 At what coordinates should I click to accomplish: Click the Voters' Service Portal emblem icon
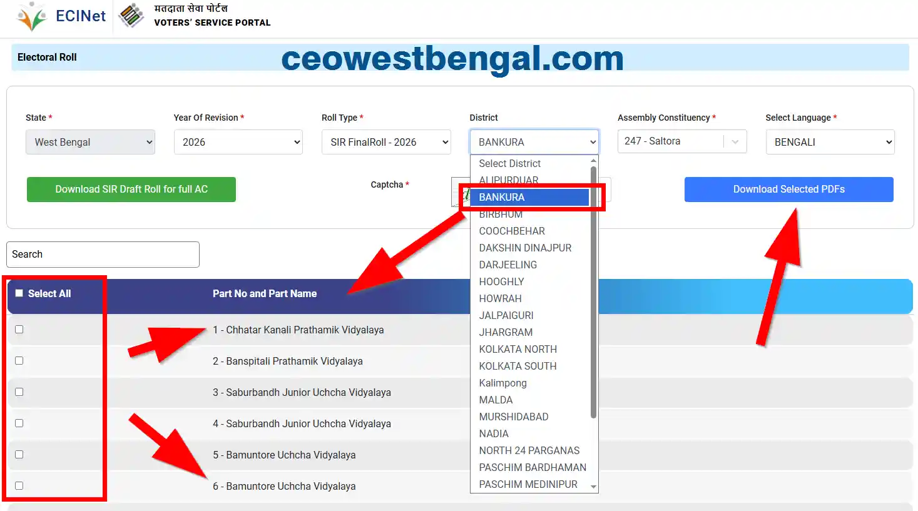(131, 16)
